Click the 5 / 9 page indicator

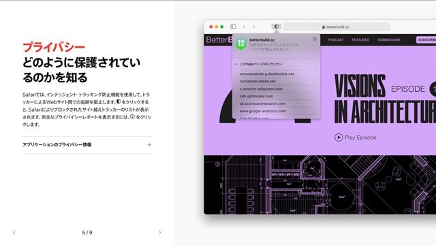[87, 233]
